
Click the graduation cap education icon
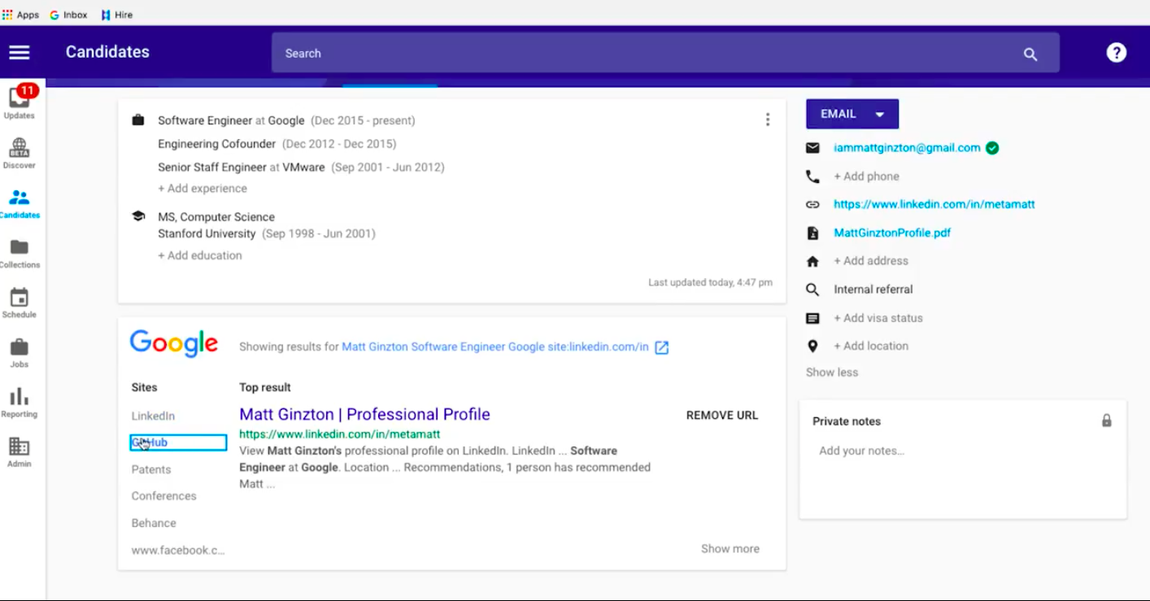coord(138,216)
